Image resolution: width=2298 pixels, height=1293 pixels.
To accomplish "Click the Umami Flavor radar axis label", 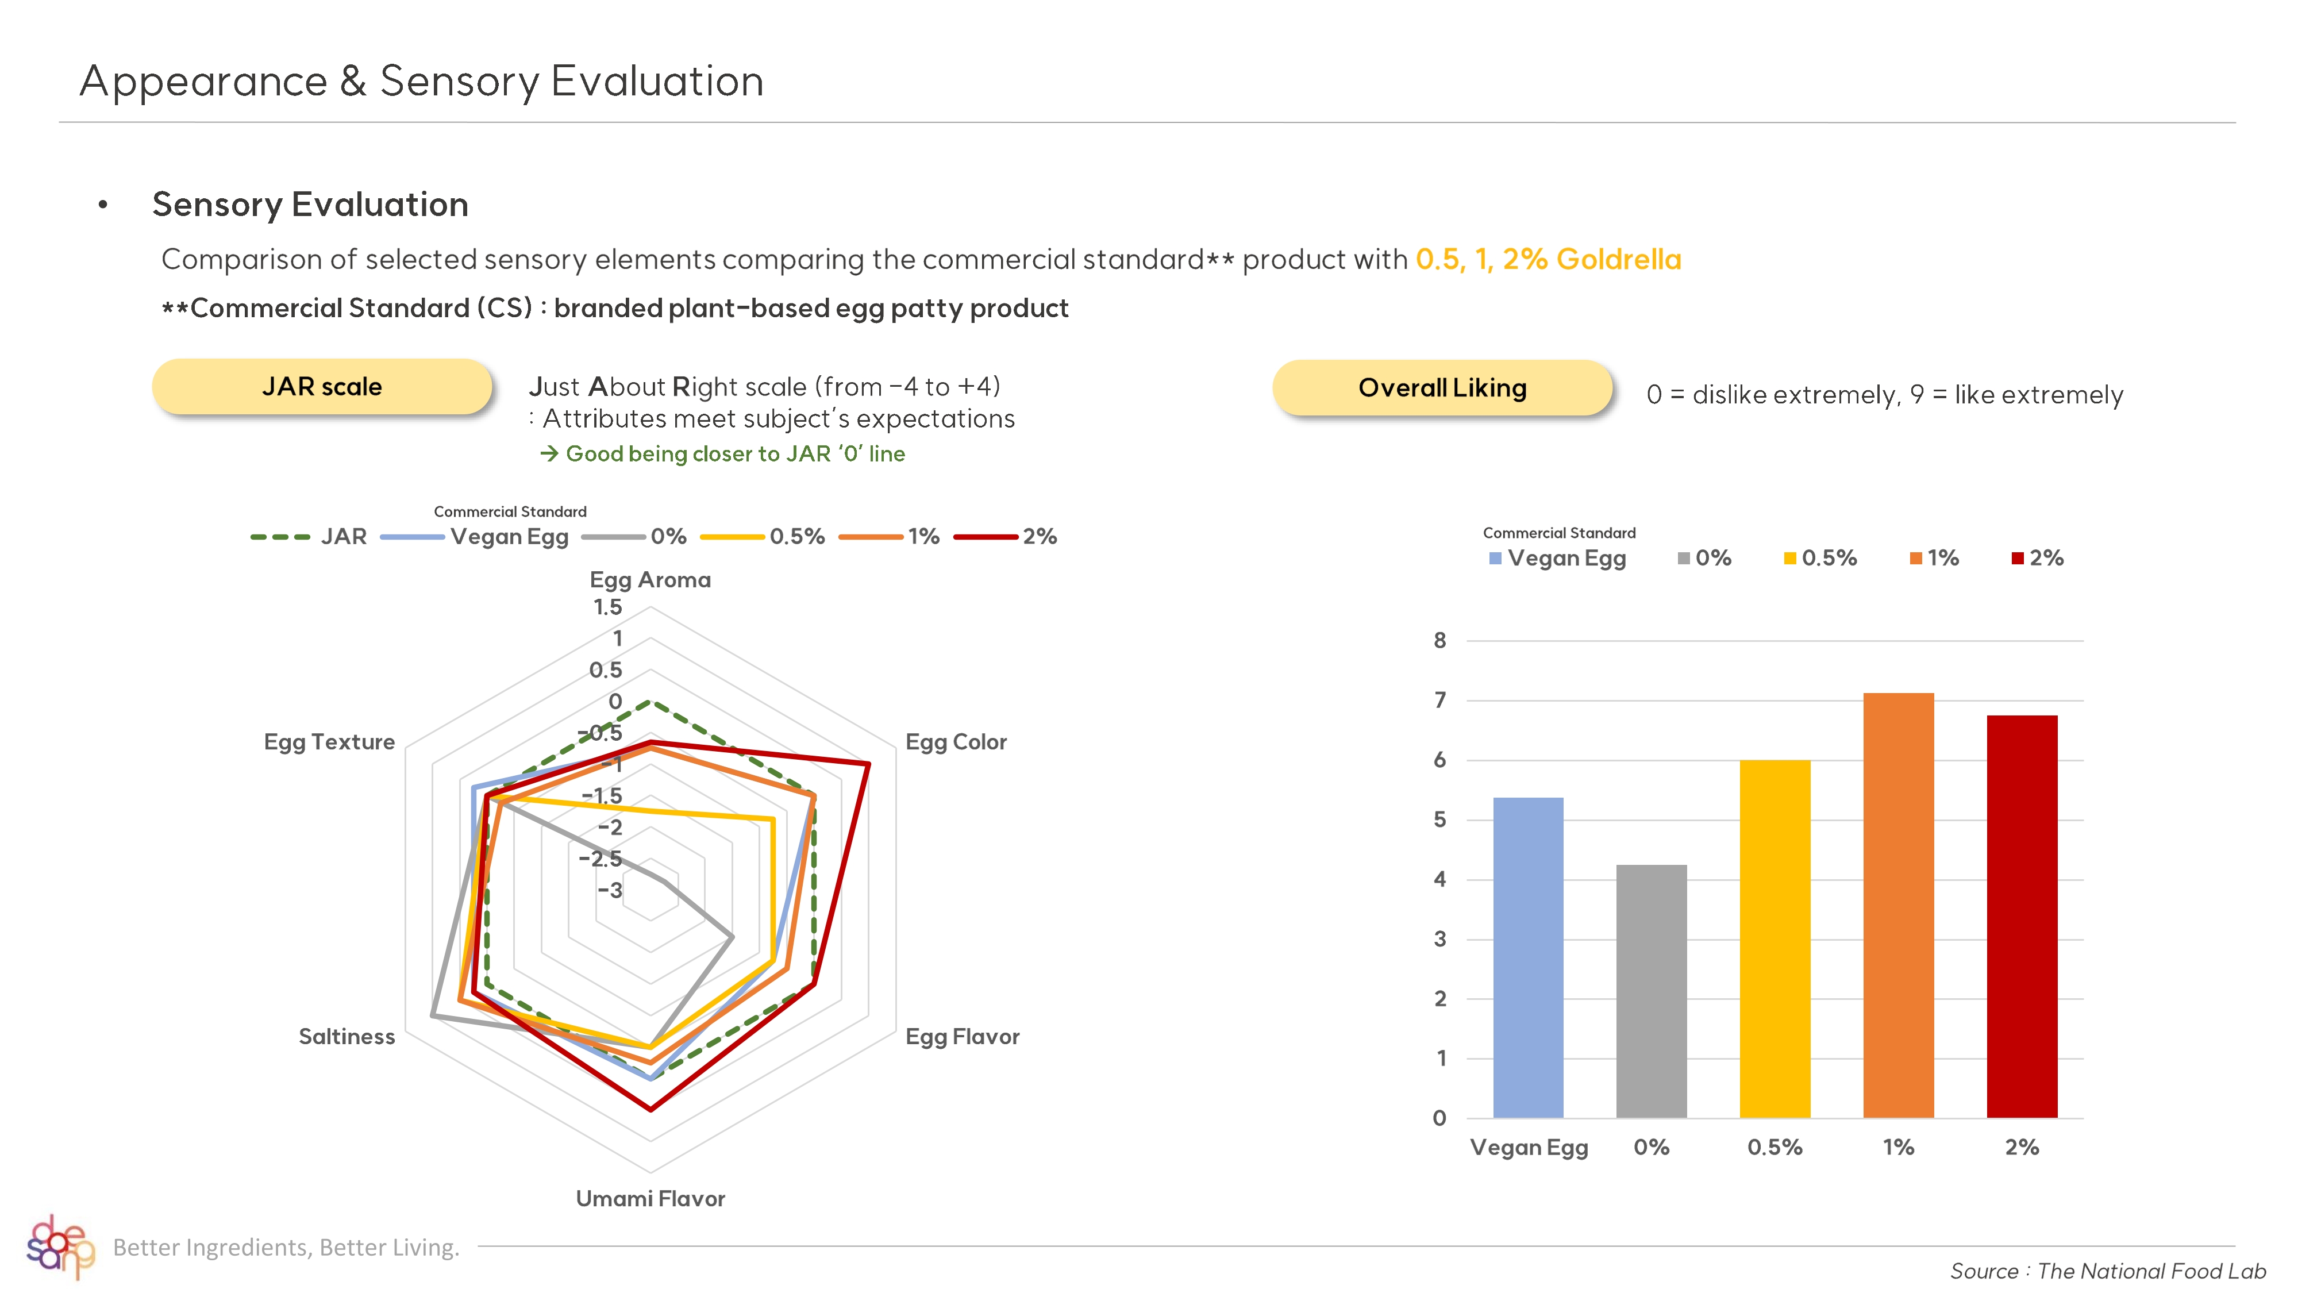I will tap(650, 1198).
